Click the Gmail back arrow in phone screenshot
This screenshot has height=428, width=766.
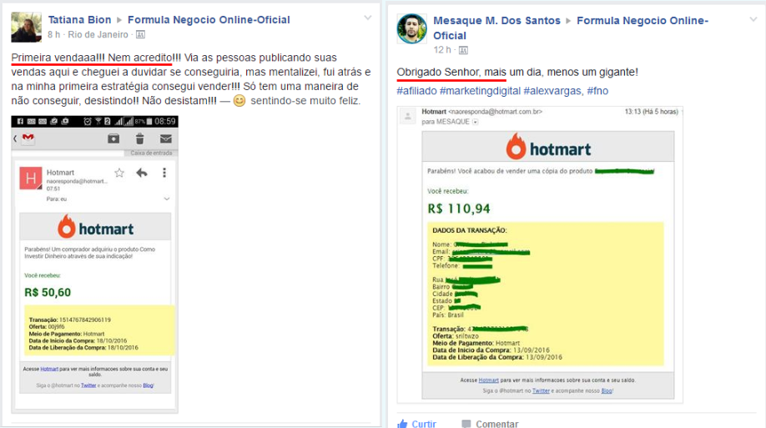tap(15, 138)
